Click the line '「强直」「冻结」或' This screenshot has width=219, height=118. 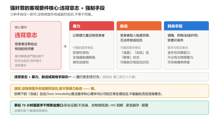134,53
